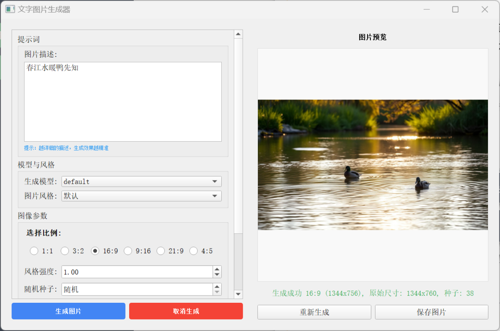The image size is (500, 331).
Task: Click the app icon in title bar
Action: point(10,9)
